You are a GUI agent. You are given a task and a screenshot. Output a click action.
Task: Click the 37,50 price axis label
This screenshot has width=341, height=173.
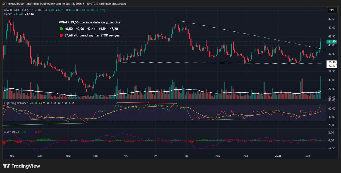332,54
